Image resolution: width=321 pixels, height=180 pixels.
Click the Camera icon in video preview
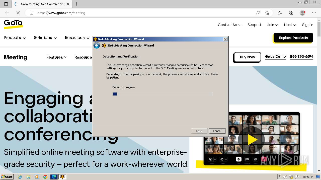point(247,159)
